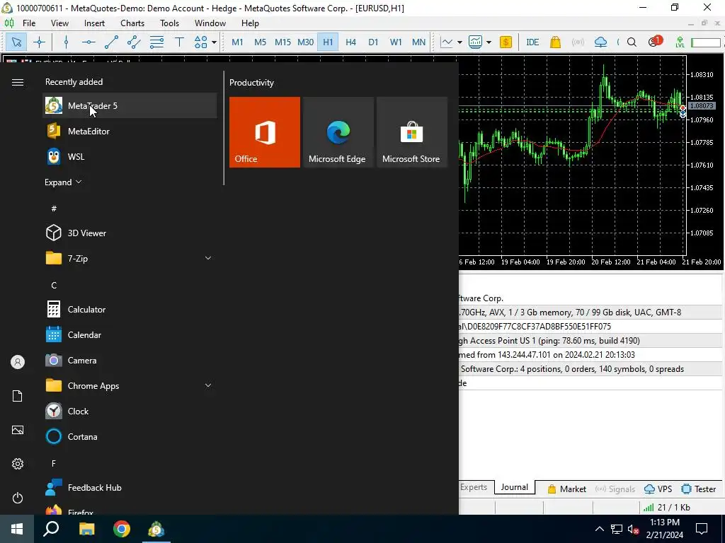The image size is (725, 543).
Task: Open the Window menu
Action: [x=210, y=23]
